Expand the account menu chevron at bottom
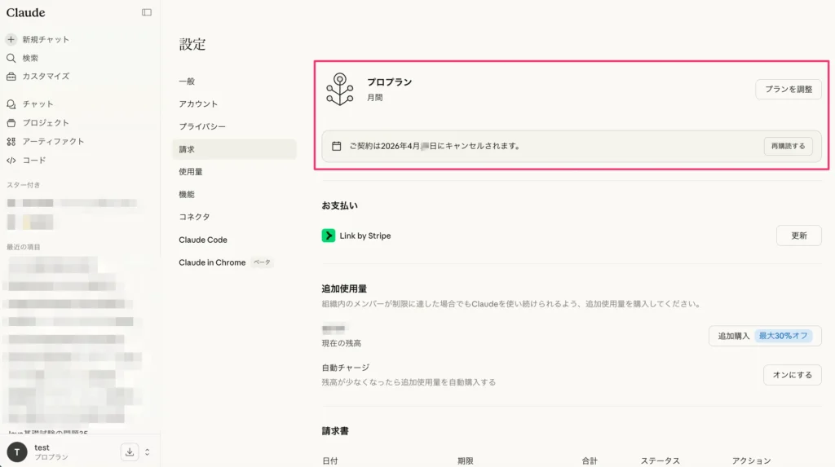The image size is (835, 467). [148, 452]
